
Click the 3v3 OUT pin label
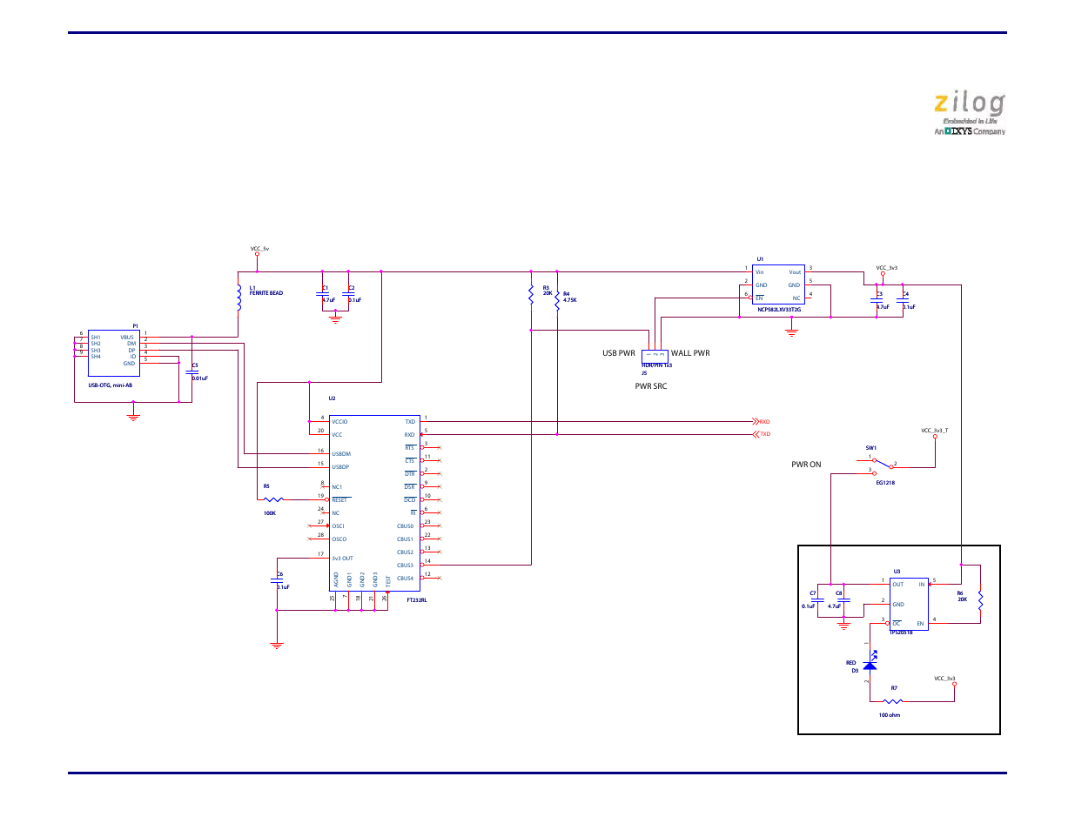click(342, 559)
